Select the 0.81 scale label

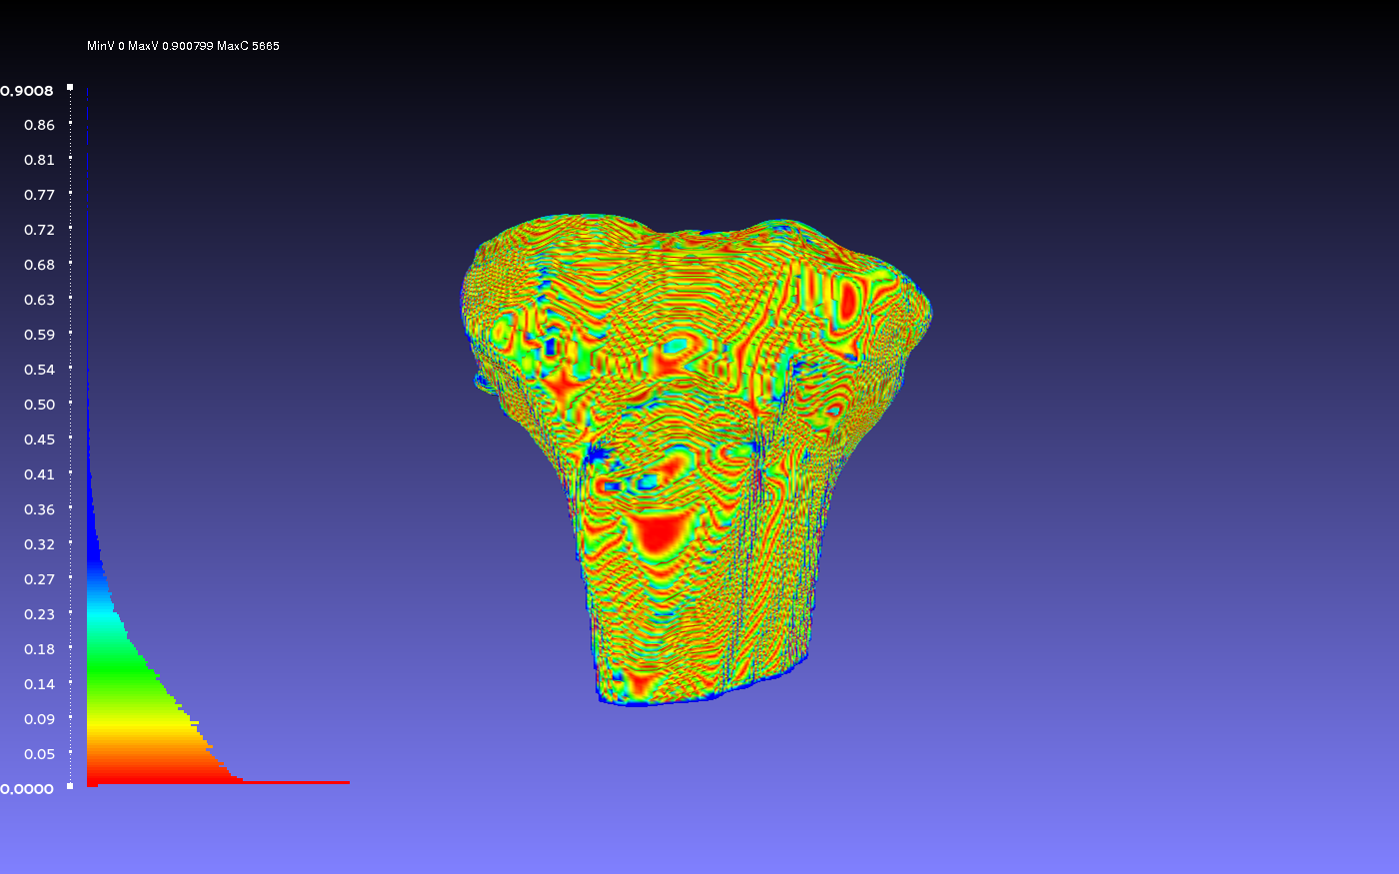[40, 160]
